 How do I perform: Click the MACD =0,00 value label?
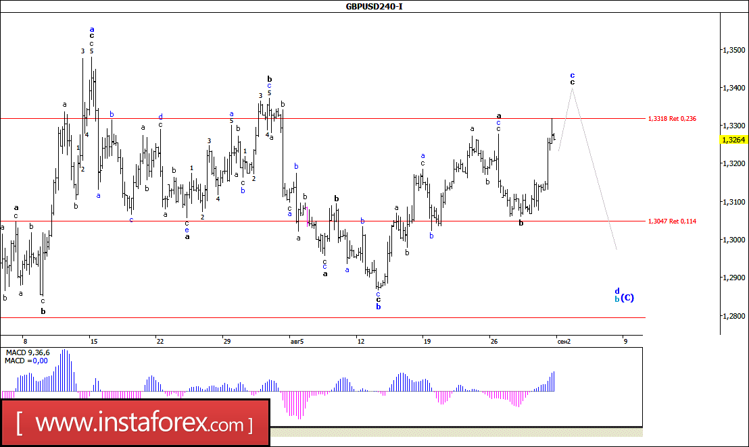point(26,361)
